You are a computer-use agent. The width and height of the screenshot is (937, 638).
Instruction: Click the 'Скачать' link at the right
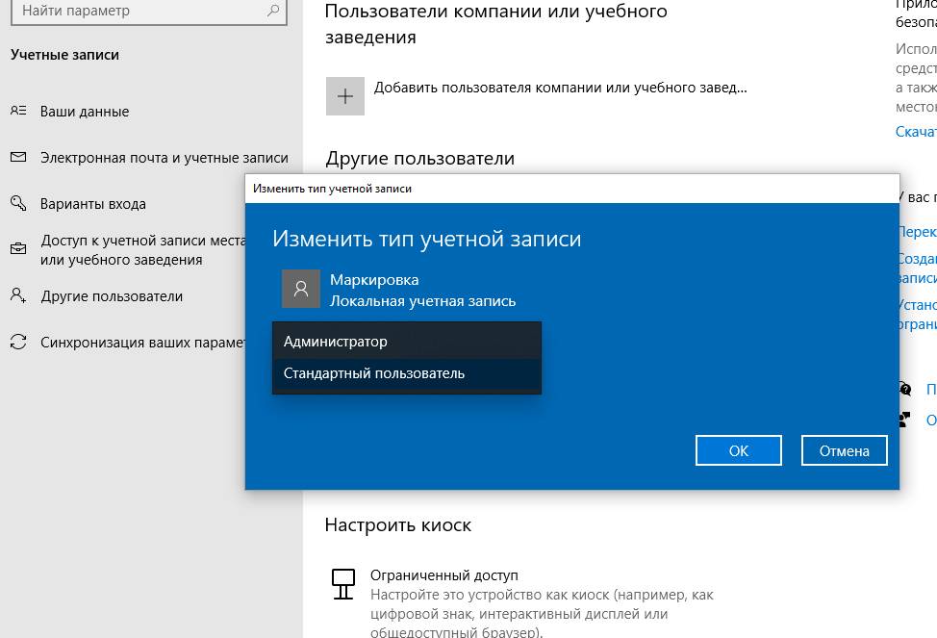[x=916, y=131]
